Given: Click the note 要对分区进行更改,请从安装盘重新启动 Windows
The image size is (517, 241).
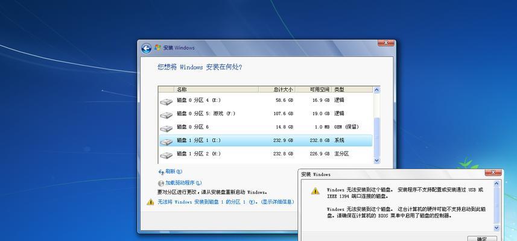Looking at the screenshot, I should tap(212, 192).
